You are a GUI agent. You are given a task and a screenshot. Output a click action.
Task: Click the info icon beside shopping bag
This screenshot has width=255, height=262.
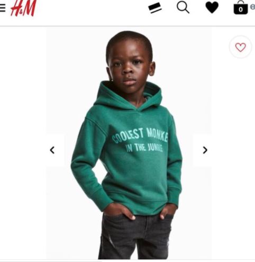click(253, 7)
